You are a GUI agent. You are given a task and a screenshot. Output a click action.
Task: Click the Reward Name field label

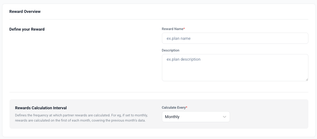[x=173, y=29]
